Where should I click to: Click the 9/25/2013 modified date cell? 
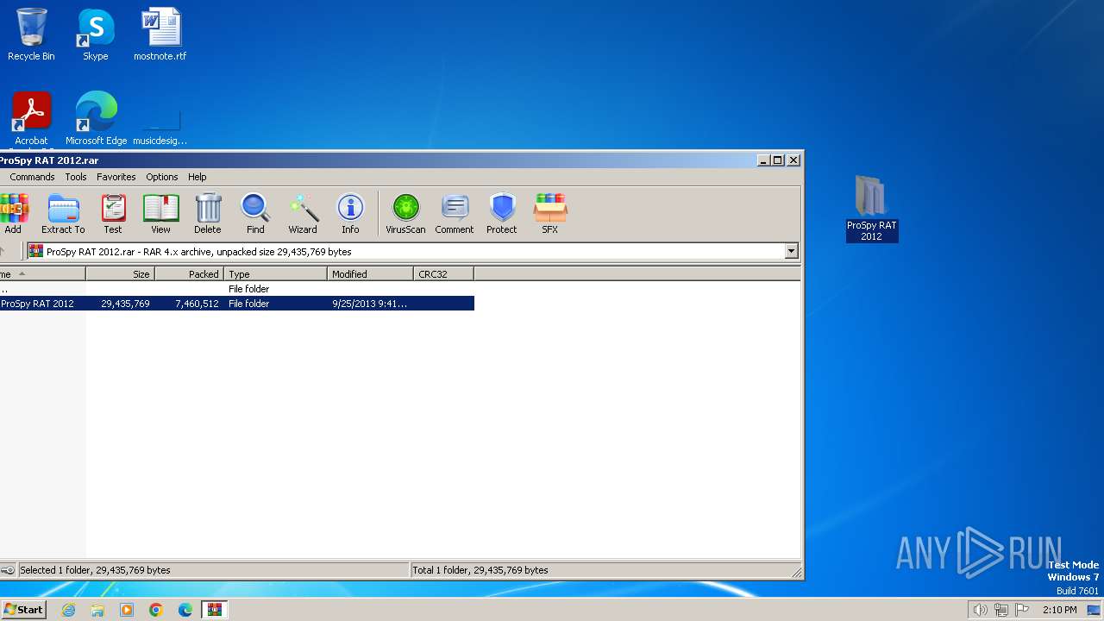click(x=369, y=304)
